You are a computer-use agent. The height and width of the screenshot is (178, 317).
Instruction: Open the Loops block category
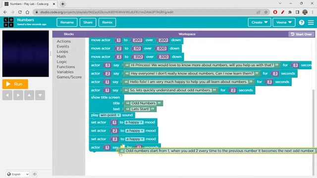(62, 51)
